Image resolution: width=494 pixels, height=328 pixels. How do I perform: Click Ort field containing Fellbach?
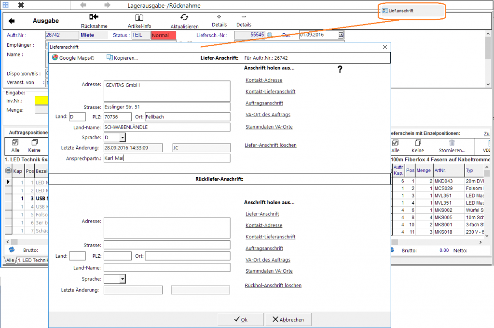coord(188,117)
